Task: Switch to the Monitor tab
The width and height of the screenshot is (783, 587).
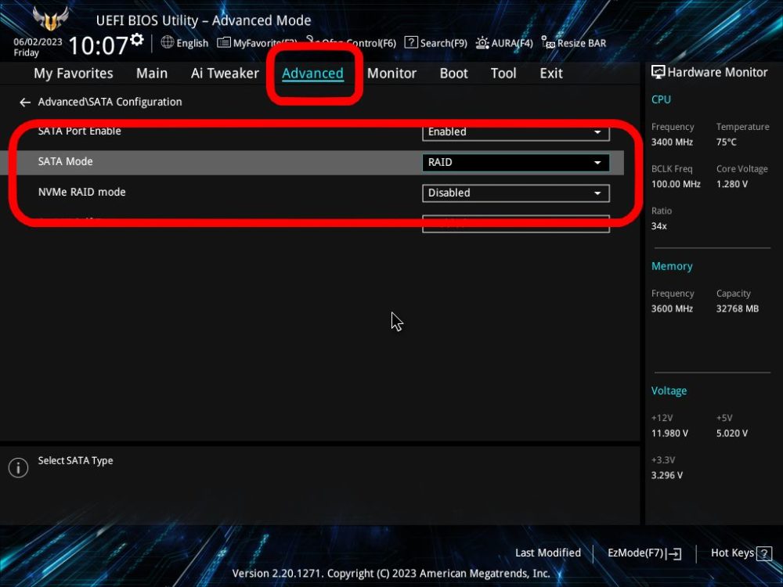Action: 391,74
